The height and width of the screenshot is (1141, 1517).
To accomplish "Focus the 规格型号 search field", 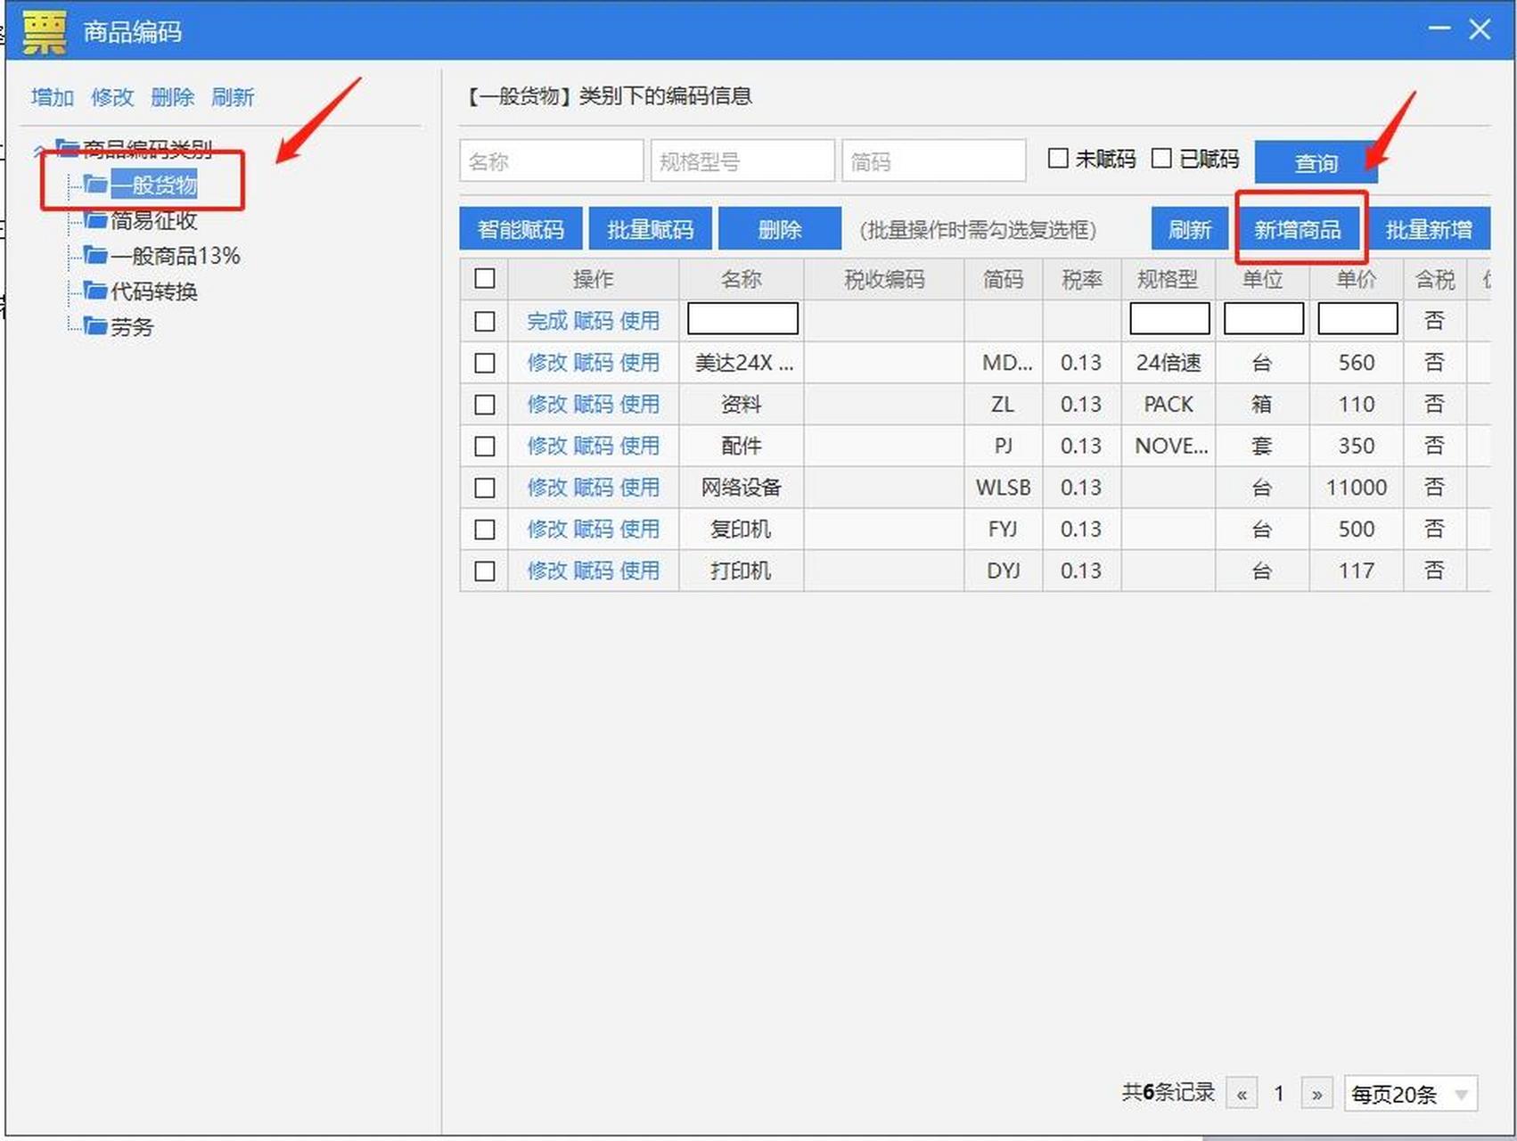I will [x=742, y=161].
